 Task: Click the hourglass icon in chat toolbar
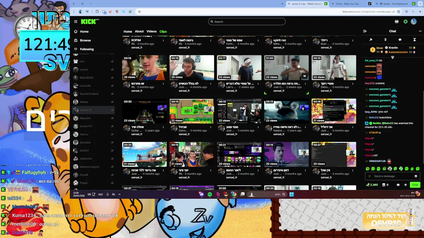414,40
